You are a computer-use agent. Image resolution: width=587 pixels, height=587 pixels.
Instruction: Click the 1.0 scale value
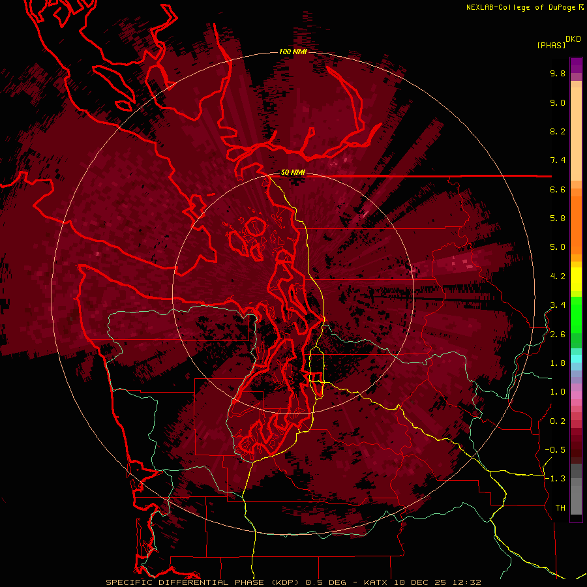point(558,392)
